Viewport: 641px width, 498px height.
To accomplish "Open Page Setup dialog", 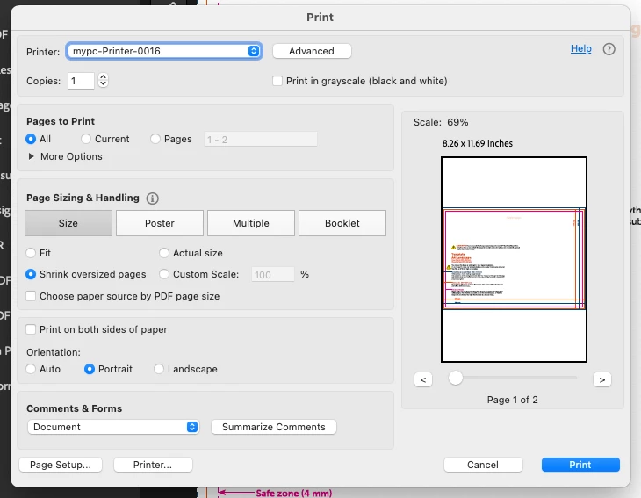I will click(61, 465).
